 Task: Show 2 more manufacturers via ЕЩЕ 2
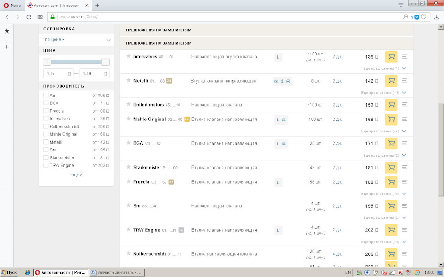[x=76, y=175]
